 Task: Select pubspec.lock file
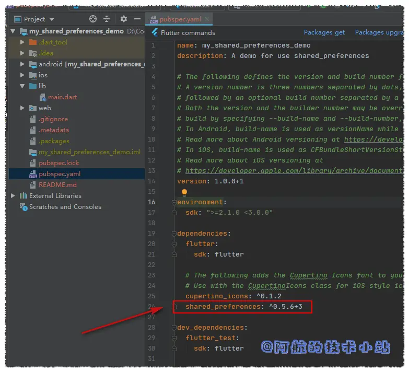[x=59, y=163]
